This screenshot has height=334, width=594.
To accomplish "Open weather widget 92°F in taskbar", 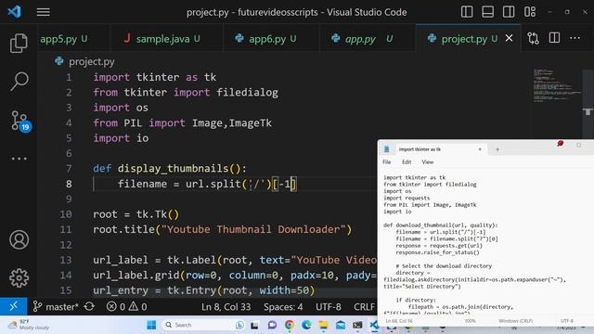I will (x=29, y=325).
